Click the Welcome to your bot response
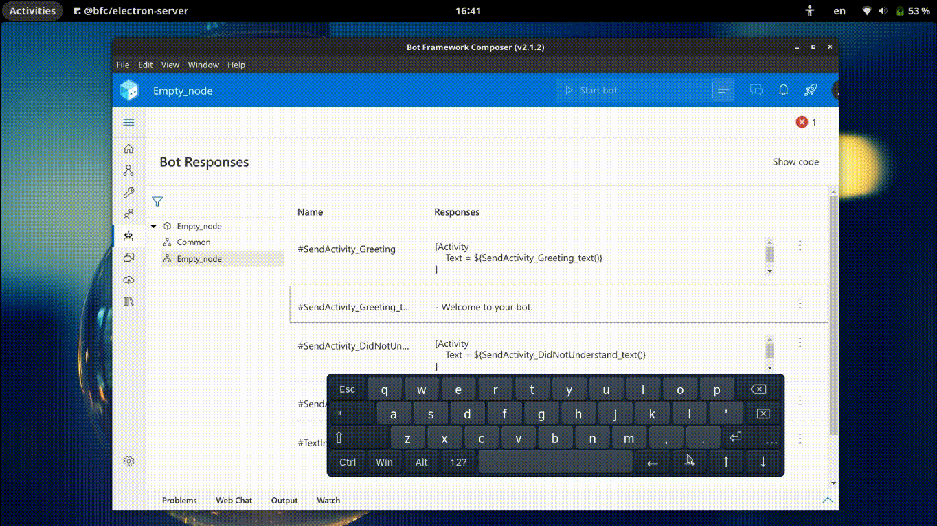This screenshot has height=526, width=937. 484,307
